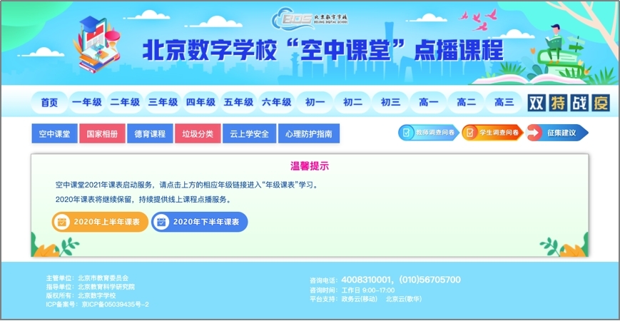
Task: Open the 首页 home tab
Action: pos(49,103)
